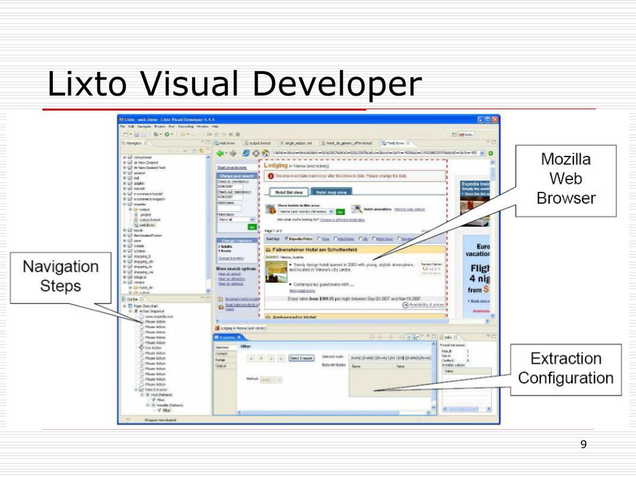Click the Select Example button

301,358
